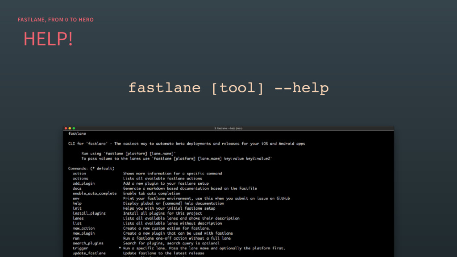Click 'Print your fastlane environment' description
Viewport: 457px width, 257px height.
206,199
